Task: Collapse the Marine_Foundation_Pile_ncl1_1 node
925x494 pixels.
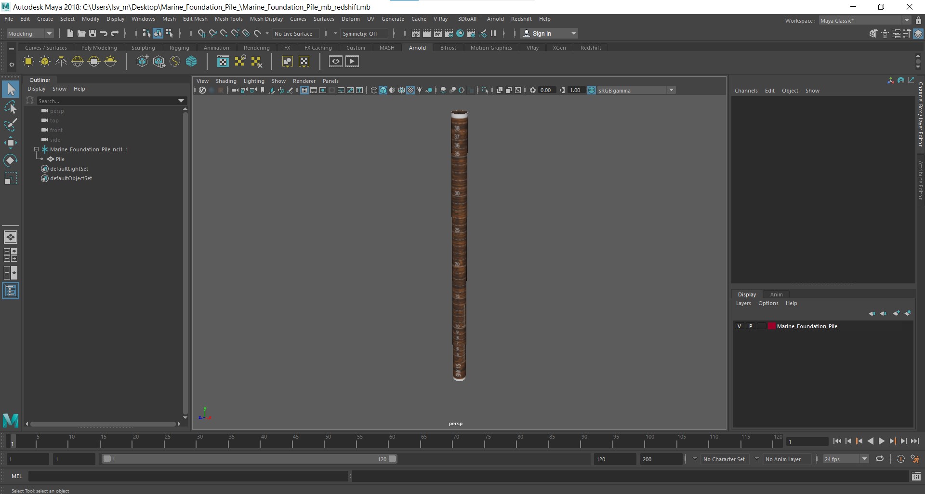Action: click(36, 149)
